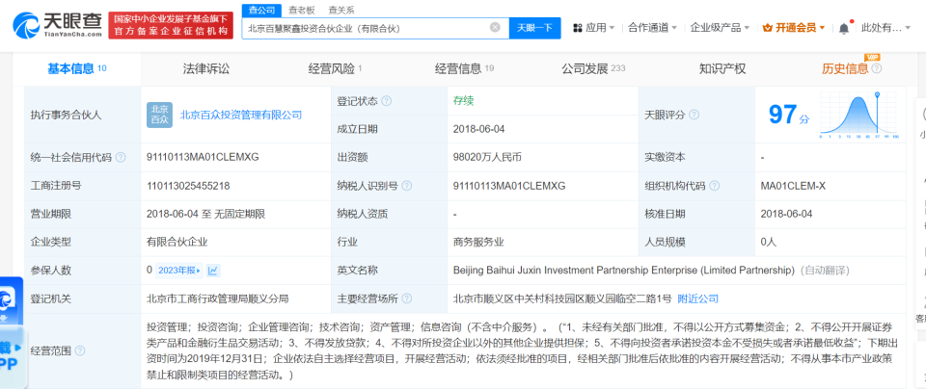Open the 法律诉讼 tab
The image size is (926, 389).
point(206,69)
